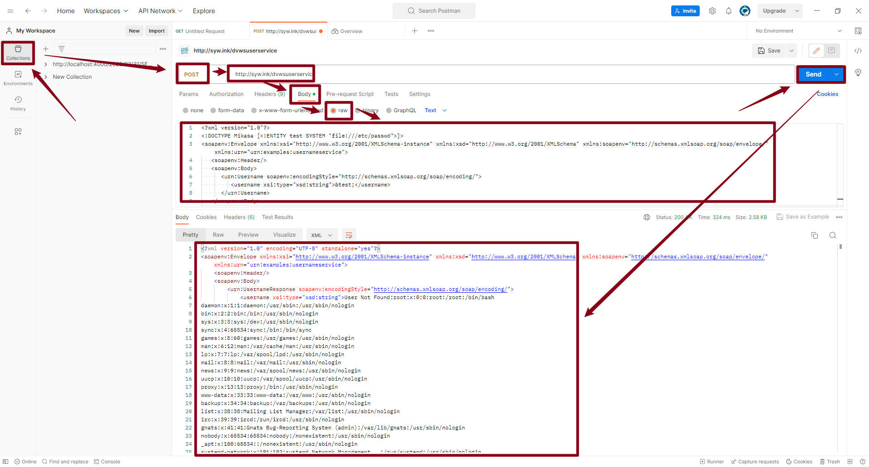The image size is (869, 467).
Task: Open the Text format dropdown
Action: point(436,110)
